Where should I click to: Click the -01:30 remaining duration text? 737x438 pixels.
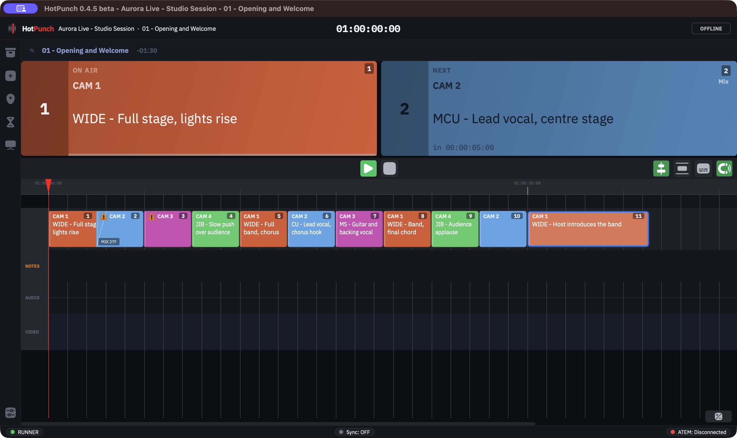pyautogui.click(x=147, y=51)
